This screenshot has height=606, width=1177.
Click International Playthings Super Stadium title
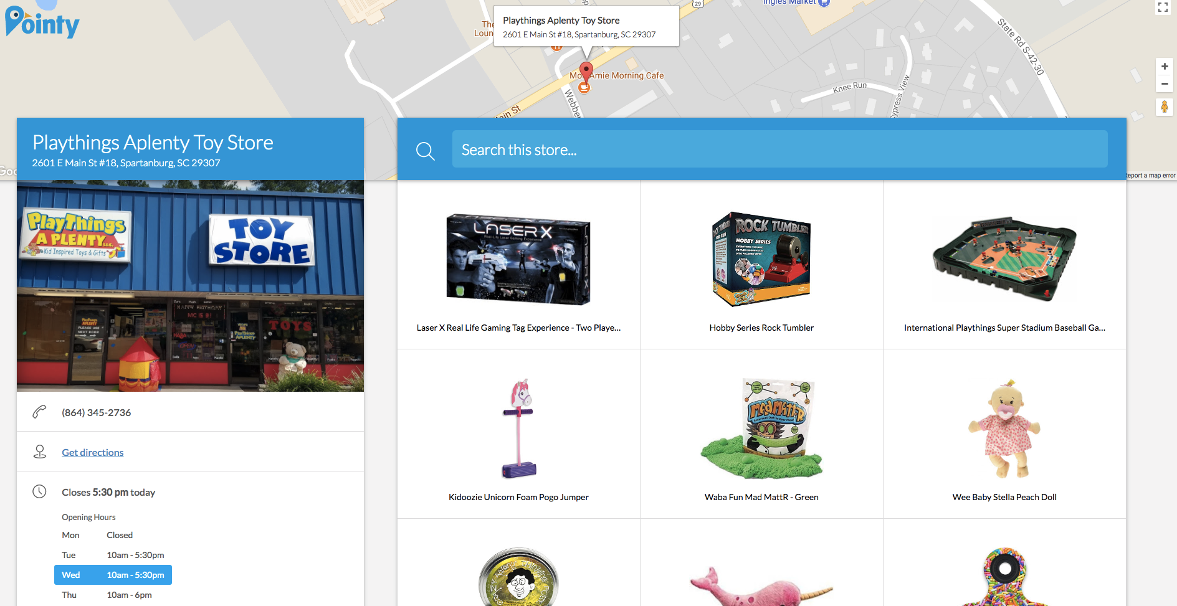[x=1004, y=328]
